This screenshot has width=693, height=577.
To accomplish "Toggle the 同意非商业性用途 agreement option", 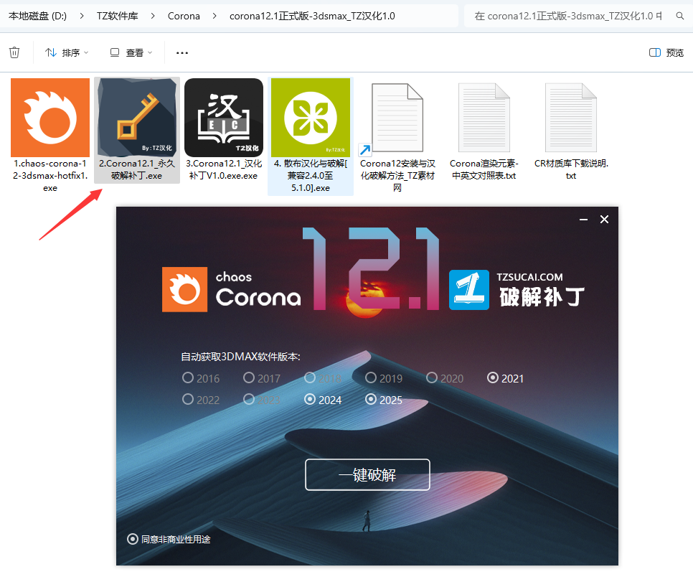I will coord(133,539).
